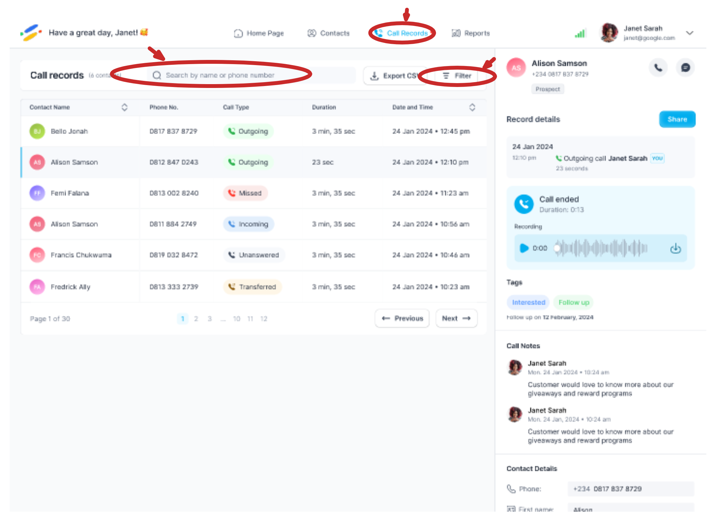Expand the Janet Sarah account dropdown chevron
Viewport: 716px width, 521px height.
point(690,33)
